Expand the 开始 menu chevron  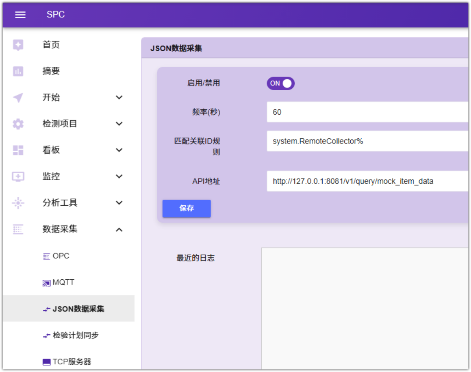point(119,98)
